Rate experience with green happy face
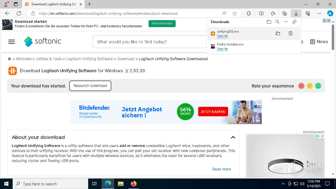Image resolution: width=336 pixels, height=189 pixels. pos(318,86)
